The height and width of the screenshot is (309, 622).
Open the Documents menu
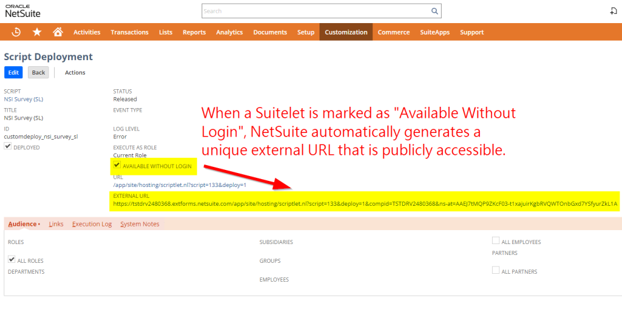270,32
